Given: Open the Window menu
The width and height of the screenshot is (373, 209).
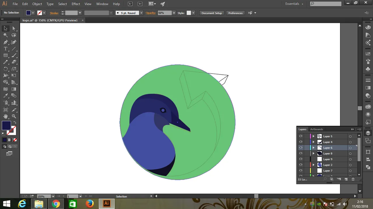Looking at the screenshot, I should tap(102, 4).
